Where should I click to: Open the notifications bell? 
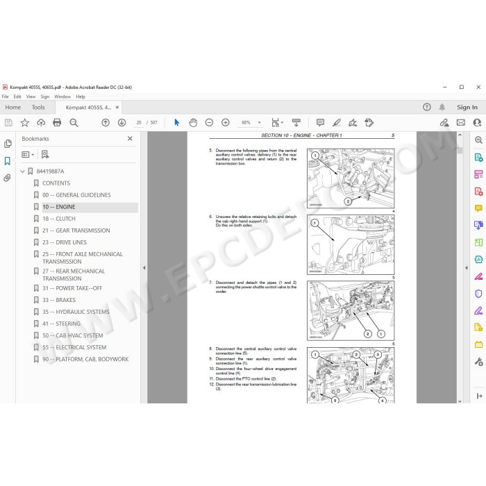pos(442,107)
